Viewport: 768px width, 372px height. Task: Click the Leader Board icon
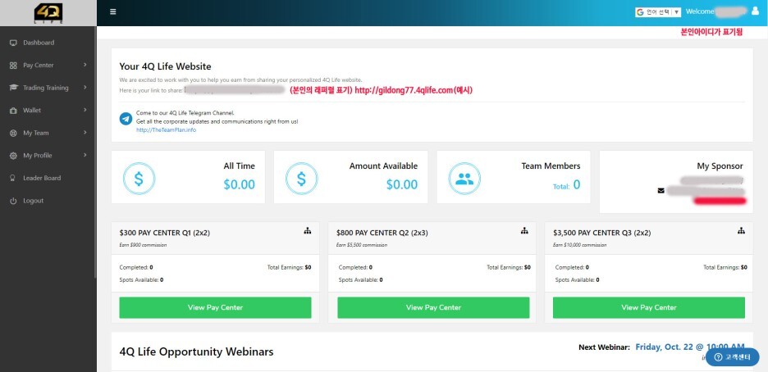pos(13,178)
